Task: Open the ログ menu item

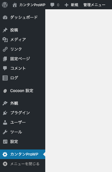Action: (x=23, y=78)
